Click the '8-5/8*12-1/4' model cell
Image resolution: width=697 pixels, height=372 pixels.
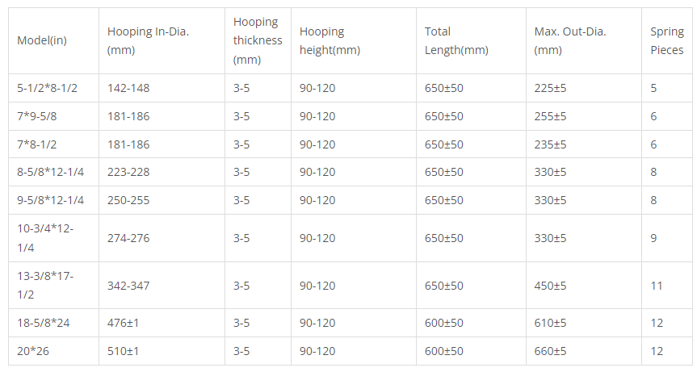(x=50, y=172)
